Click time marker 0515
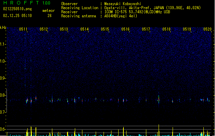The image size is (215, 136). click(105, 29)
